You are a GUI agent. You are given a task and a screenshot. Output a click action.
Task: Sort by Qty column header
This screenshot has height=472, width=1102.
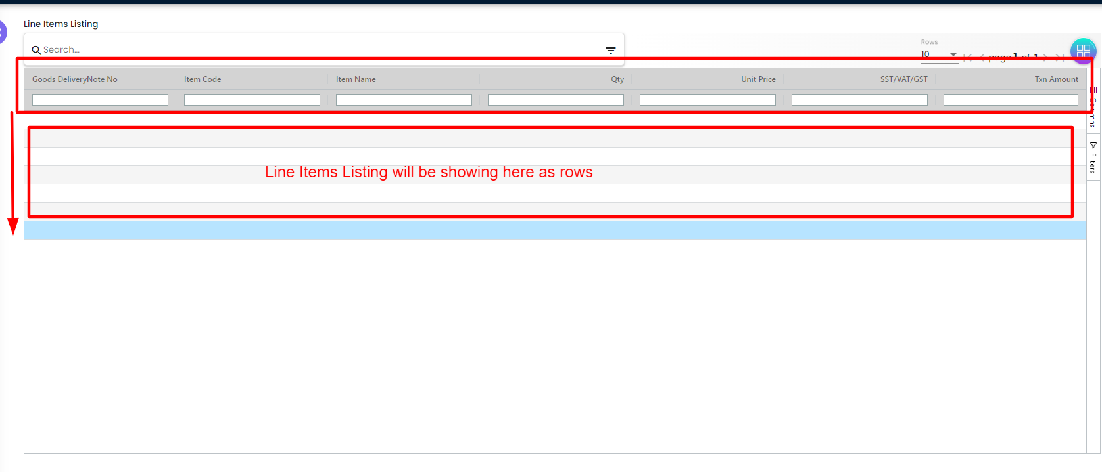point(617,79)
